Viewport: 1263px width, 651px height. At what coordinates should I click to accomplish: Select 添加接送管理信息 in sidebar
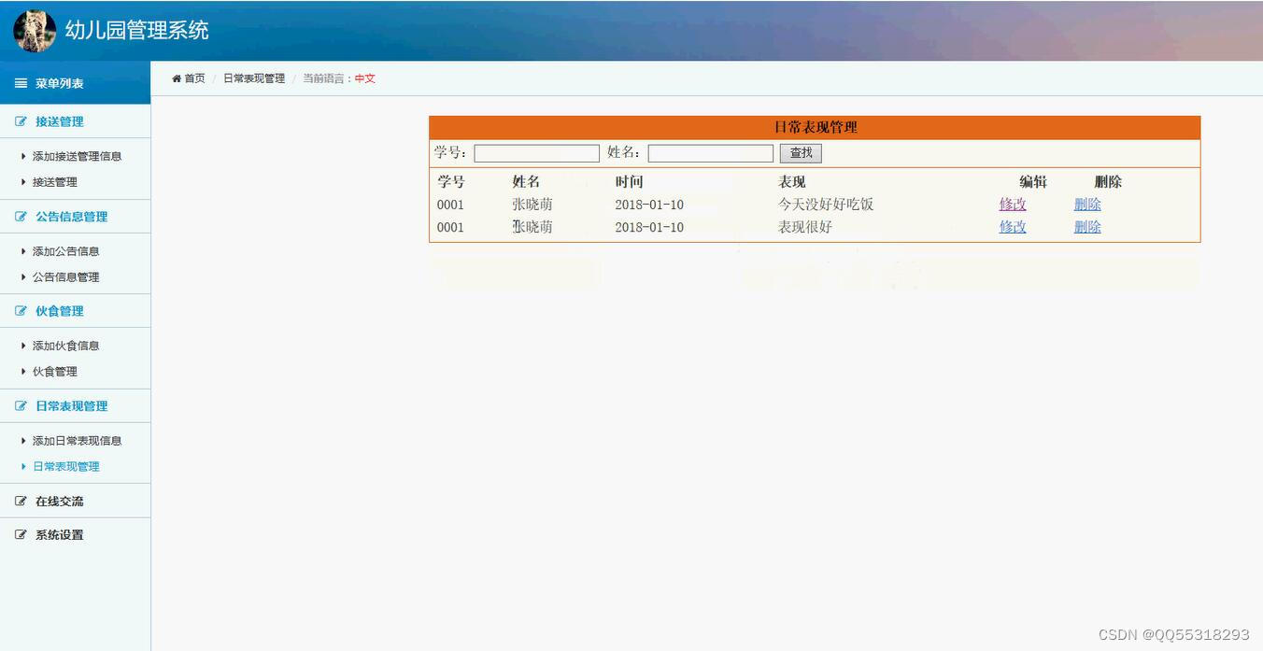pos(77,156)
